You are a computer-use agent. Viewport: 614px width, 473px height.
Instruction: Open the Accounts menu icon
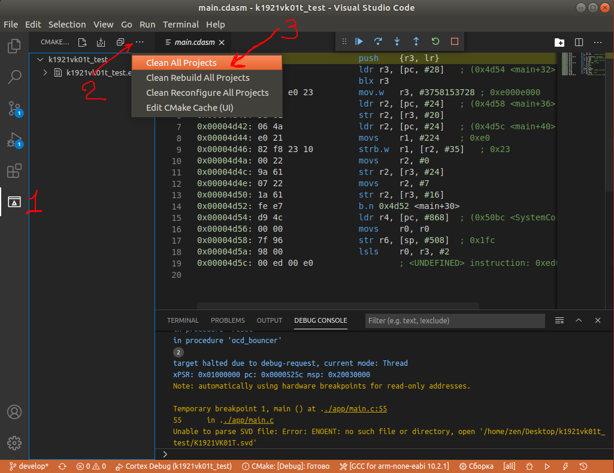(x=14, y=412)
